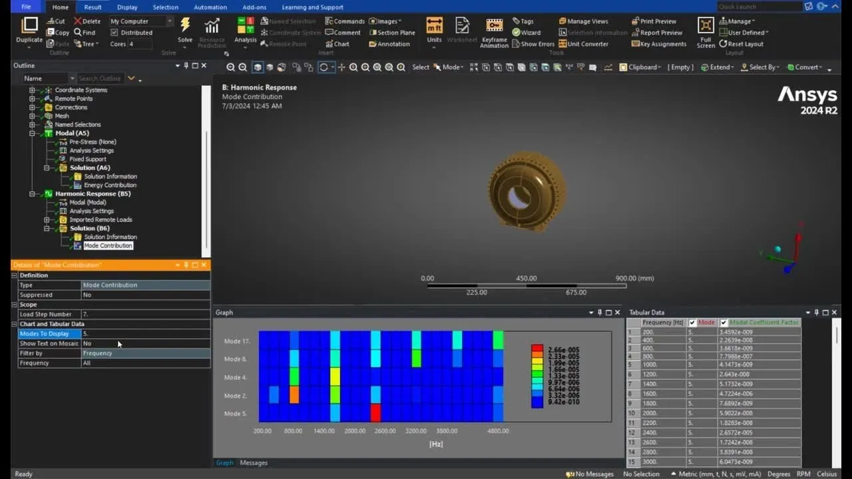The height and width of the screenshot is (479, 852).
Task: Click the red Mode 5 cell in the mosaic
Action: coord(375,413)
